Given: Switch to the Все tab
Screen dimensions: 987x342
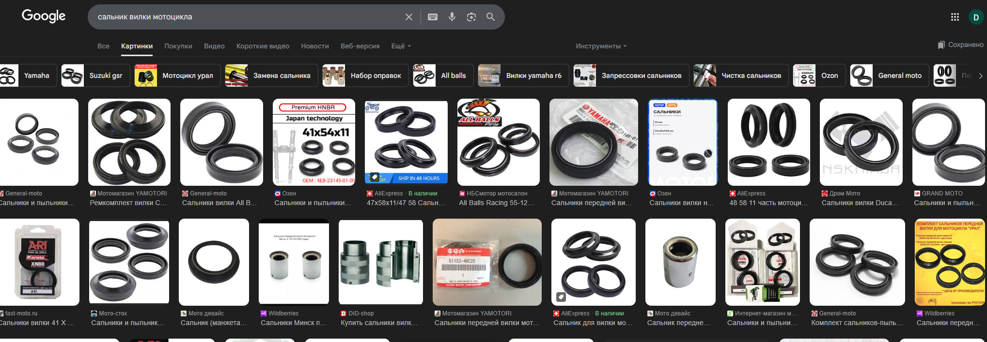Looking at the screenshot, I should (103, 46).
